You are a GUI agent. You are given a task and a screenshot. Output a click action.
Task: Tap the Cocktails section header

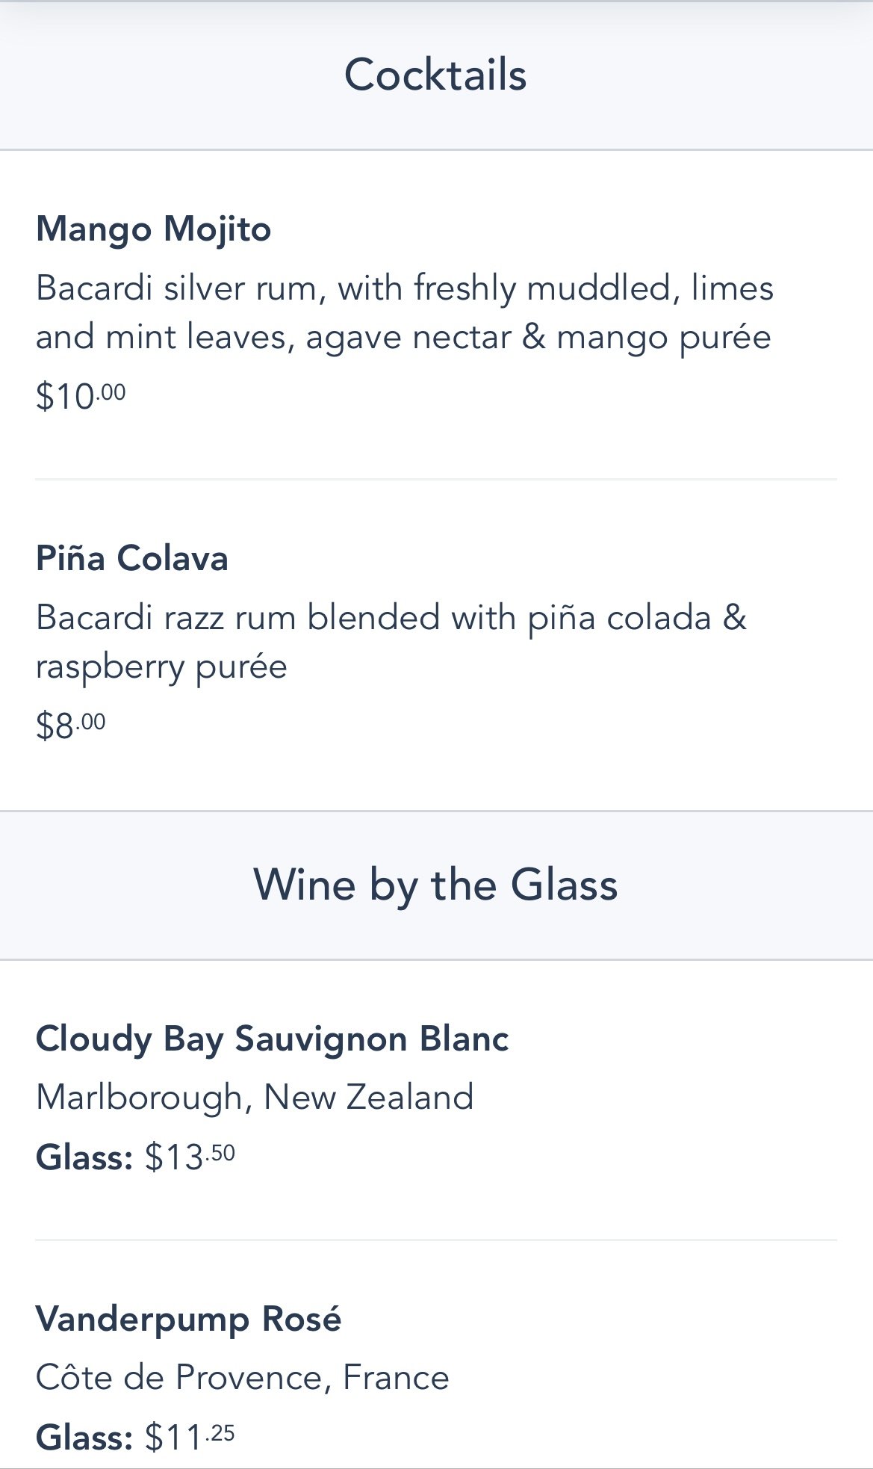[435, 75]
